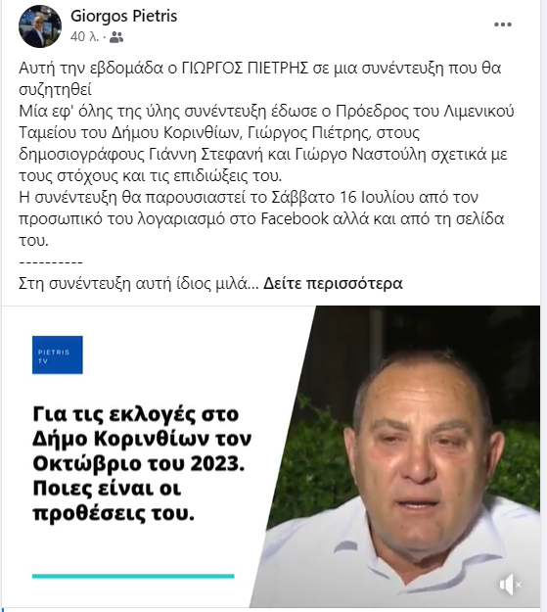
Task: Unmute the video with the speaker icon
Action: coord(511,585)
